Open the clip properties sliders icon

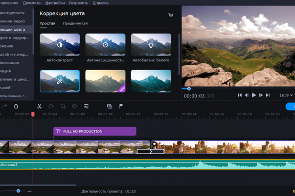tap(86, 106)
